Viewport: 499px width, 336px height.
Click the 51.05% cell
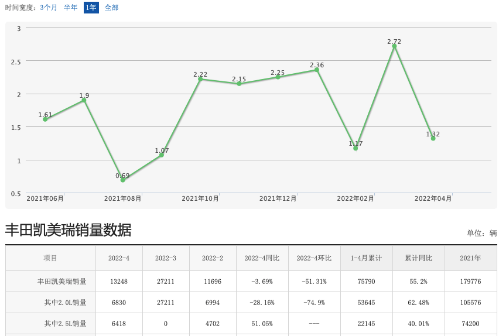pyautogui.click(x=262, y=324)
